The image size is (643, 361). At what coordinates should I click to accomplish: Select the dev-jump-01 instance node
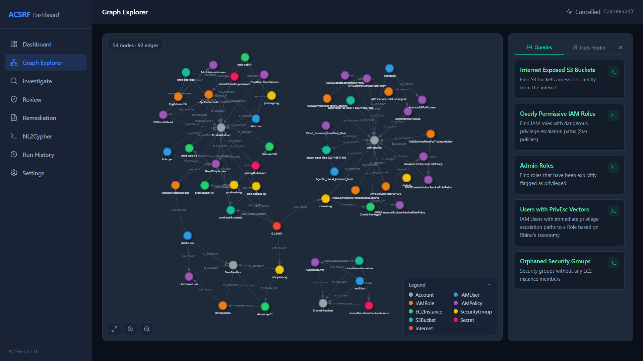(265, 307)
